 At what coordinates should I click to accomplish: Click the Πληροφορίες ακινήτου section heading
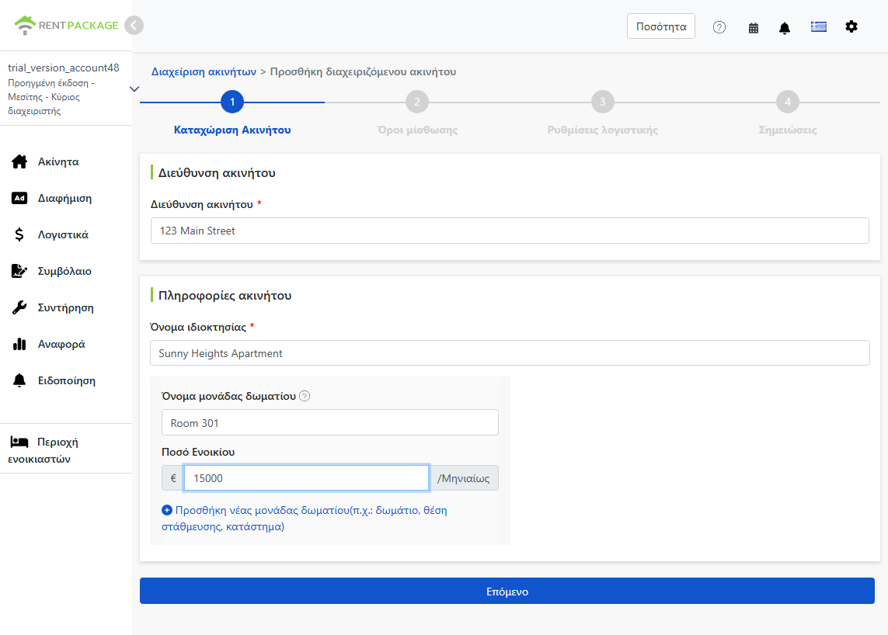[x=225, y=296]
